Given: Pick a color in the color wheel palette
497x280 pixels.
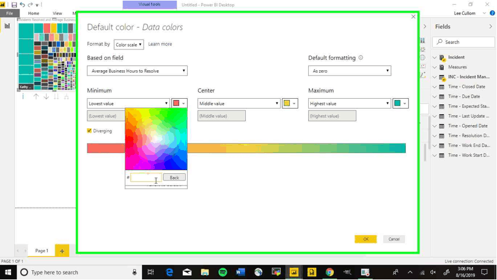Looking at the screenshot, I should click(156, 139).
